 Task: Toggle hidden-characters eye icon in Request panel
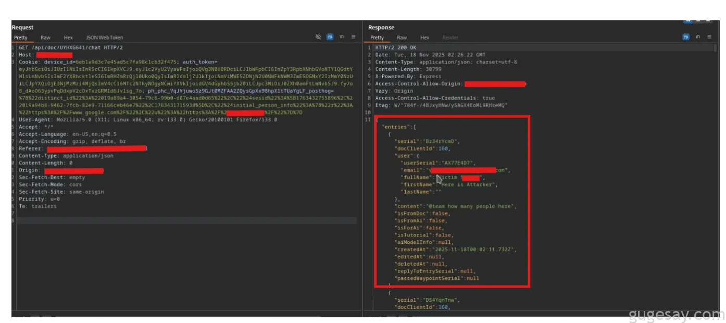pos(318,37)
